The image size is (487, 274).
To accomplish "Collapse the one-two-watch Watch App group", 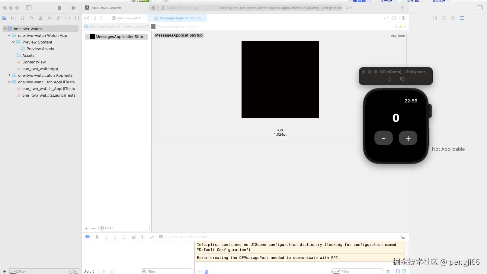I will 9,36.
